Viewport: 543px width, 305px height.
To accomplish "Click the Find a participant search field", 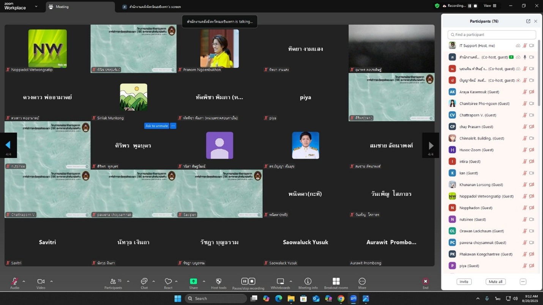I will coord(492,35).
